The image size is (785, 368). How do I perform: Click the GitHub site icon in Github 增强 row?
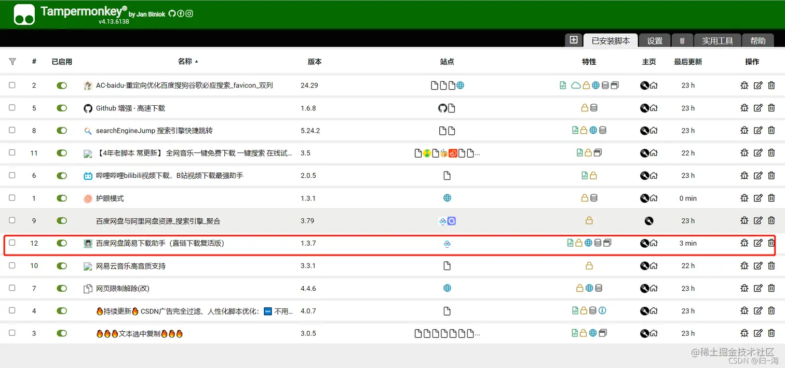tap(442, 108)
